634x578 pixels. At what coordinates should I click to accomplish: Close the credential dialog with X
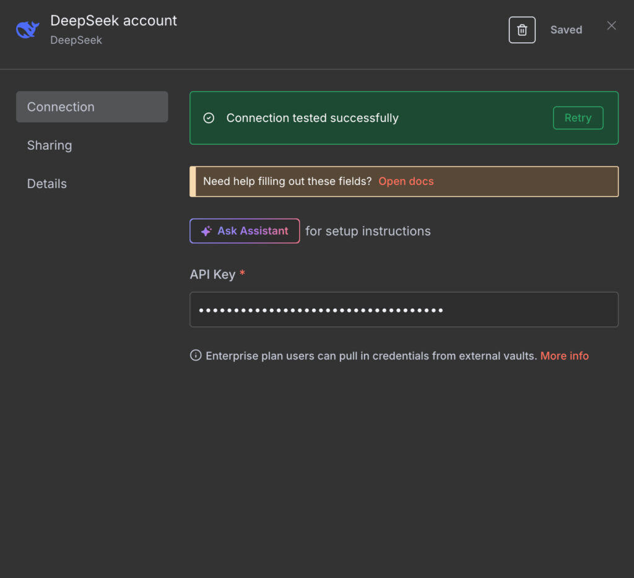point(611,25)
